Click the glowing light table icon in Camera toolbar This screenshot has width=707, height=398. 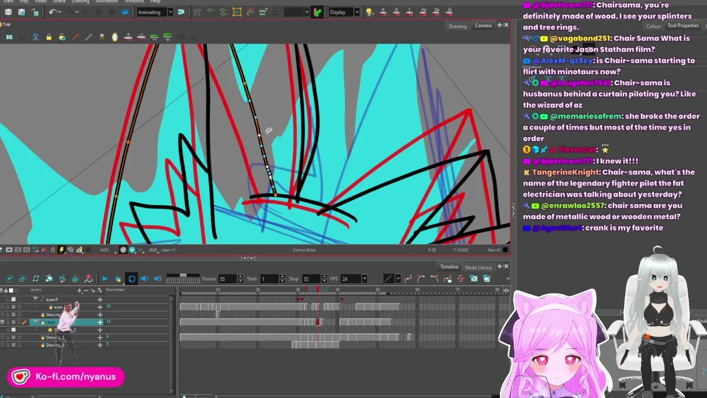click(115, 37)
